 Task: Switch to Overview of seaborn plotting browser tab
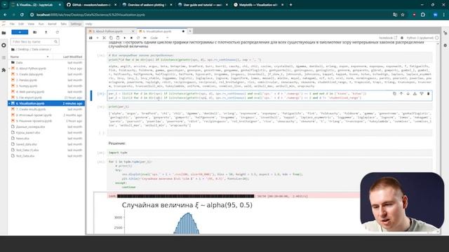point(147,5)
